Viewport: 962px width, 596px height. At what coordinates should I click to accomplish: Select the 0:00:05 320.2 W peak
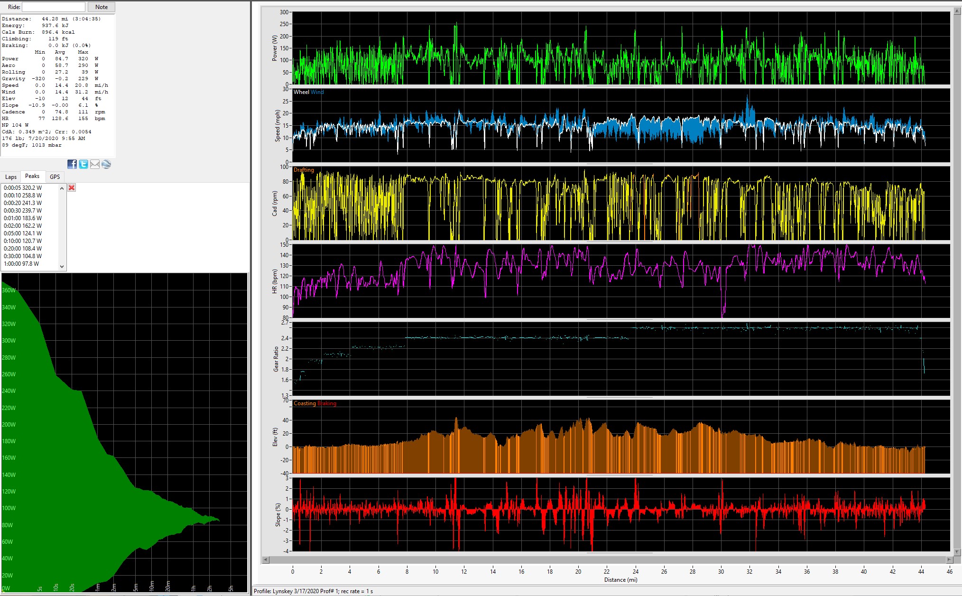(23, 188)
